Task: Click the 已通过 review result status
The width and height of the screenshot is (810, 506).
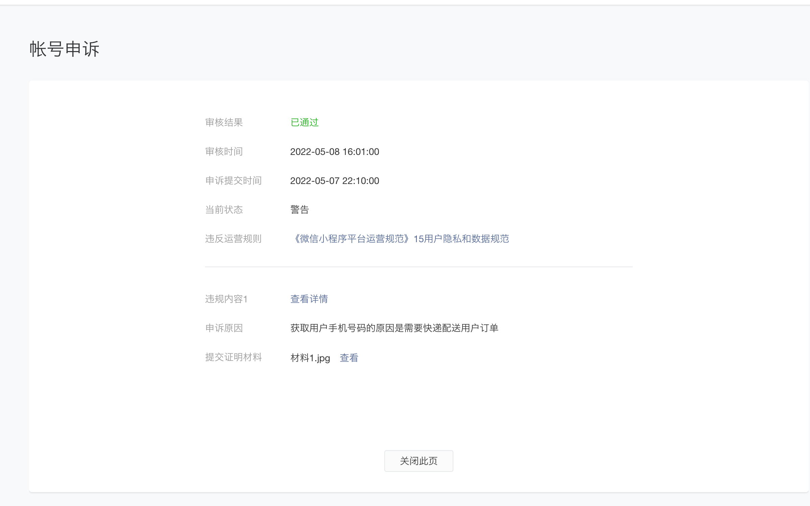Action: click(305, 122)
